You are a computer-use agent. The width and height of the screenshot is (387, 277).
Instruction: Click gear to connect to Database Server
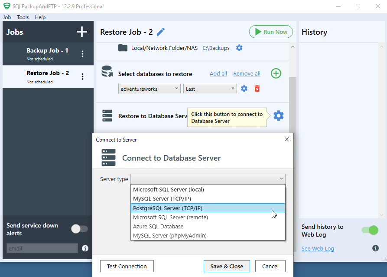pyautogui.click(x=279, y=116)
